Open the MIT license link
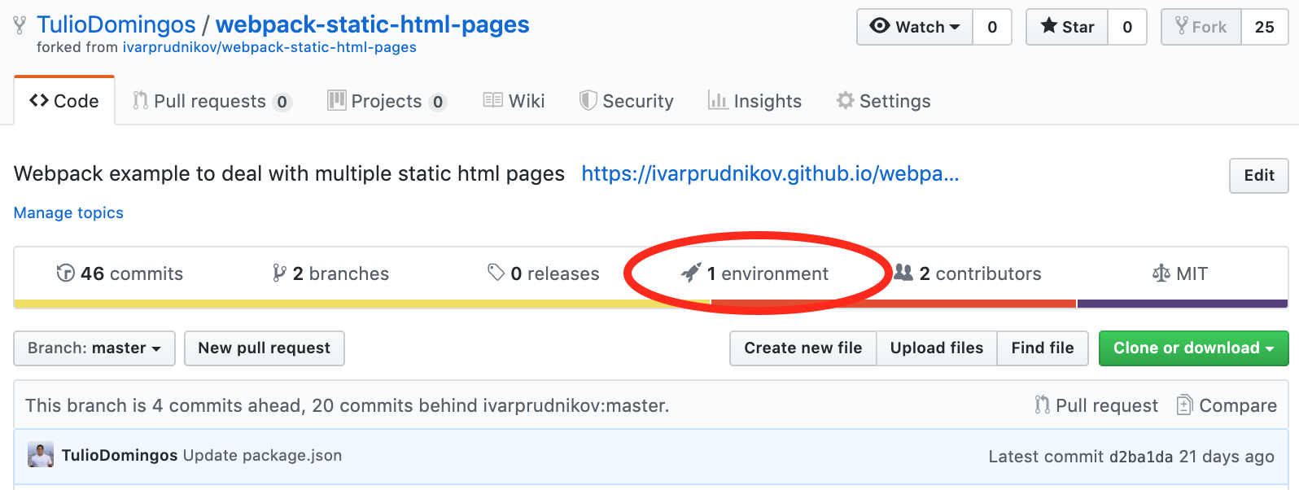The image size is (1299, 490). click(1180, 273)
